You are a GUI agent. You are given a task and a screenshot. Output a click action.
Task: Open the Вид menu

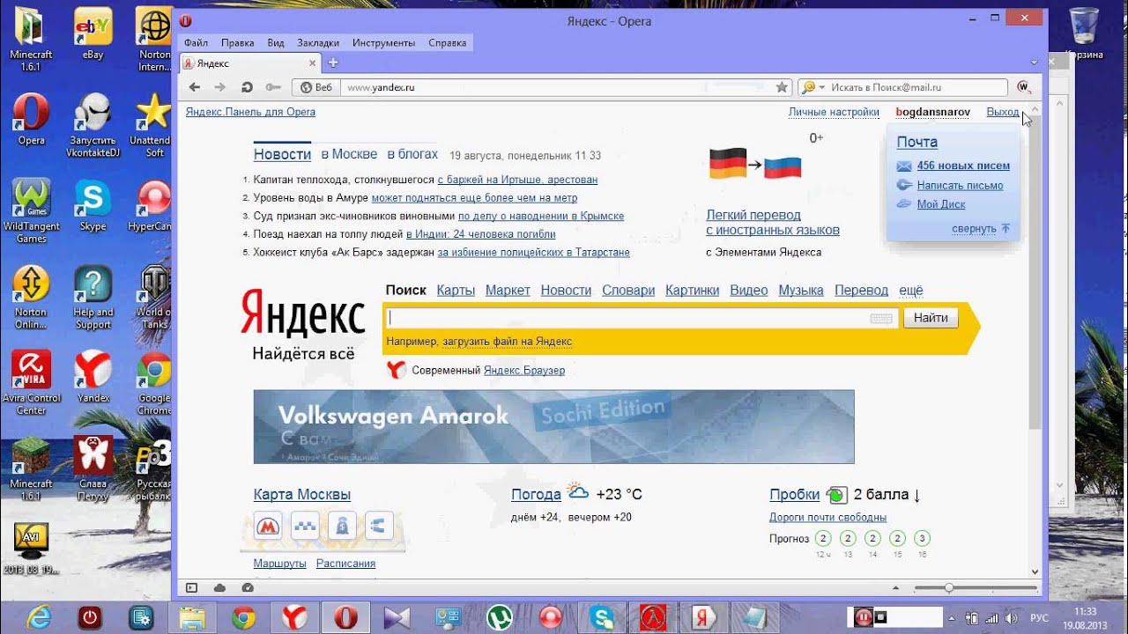(x=276, y=42)
